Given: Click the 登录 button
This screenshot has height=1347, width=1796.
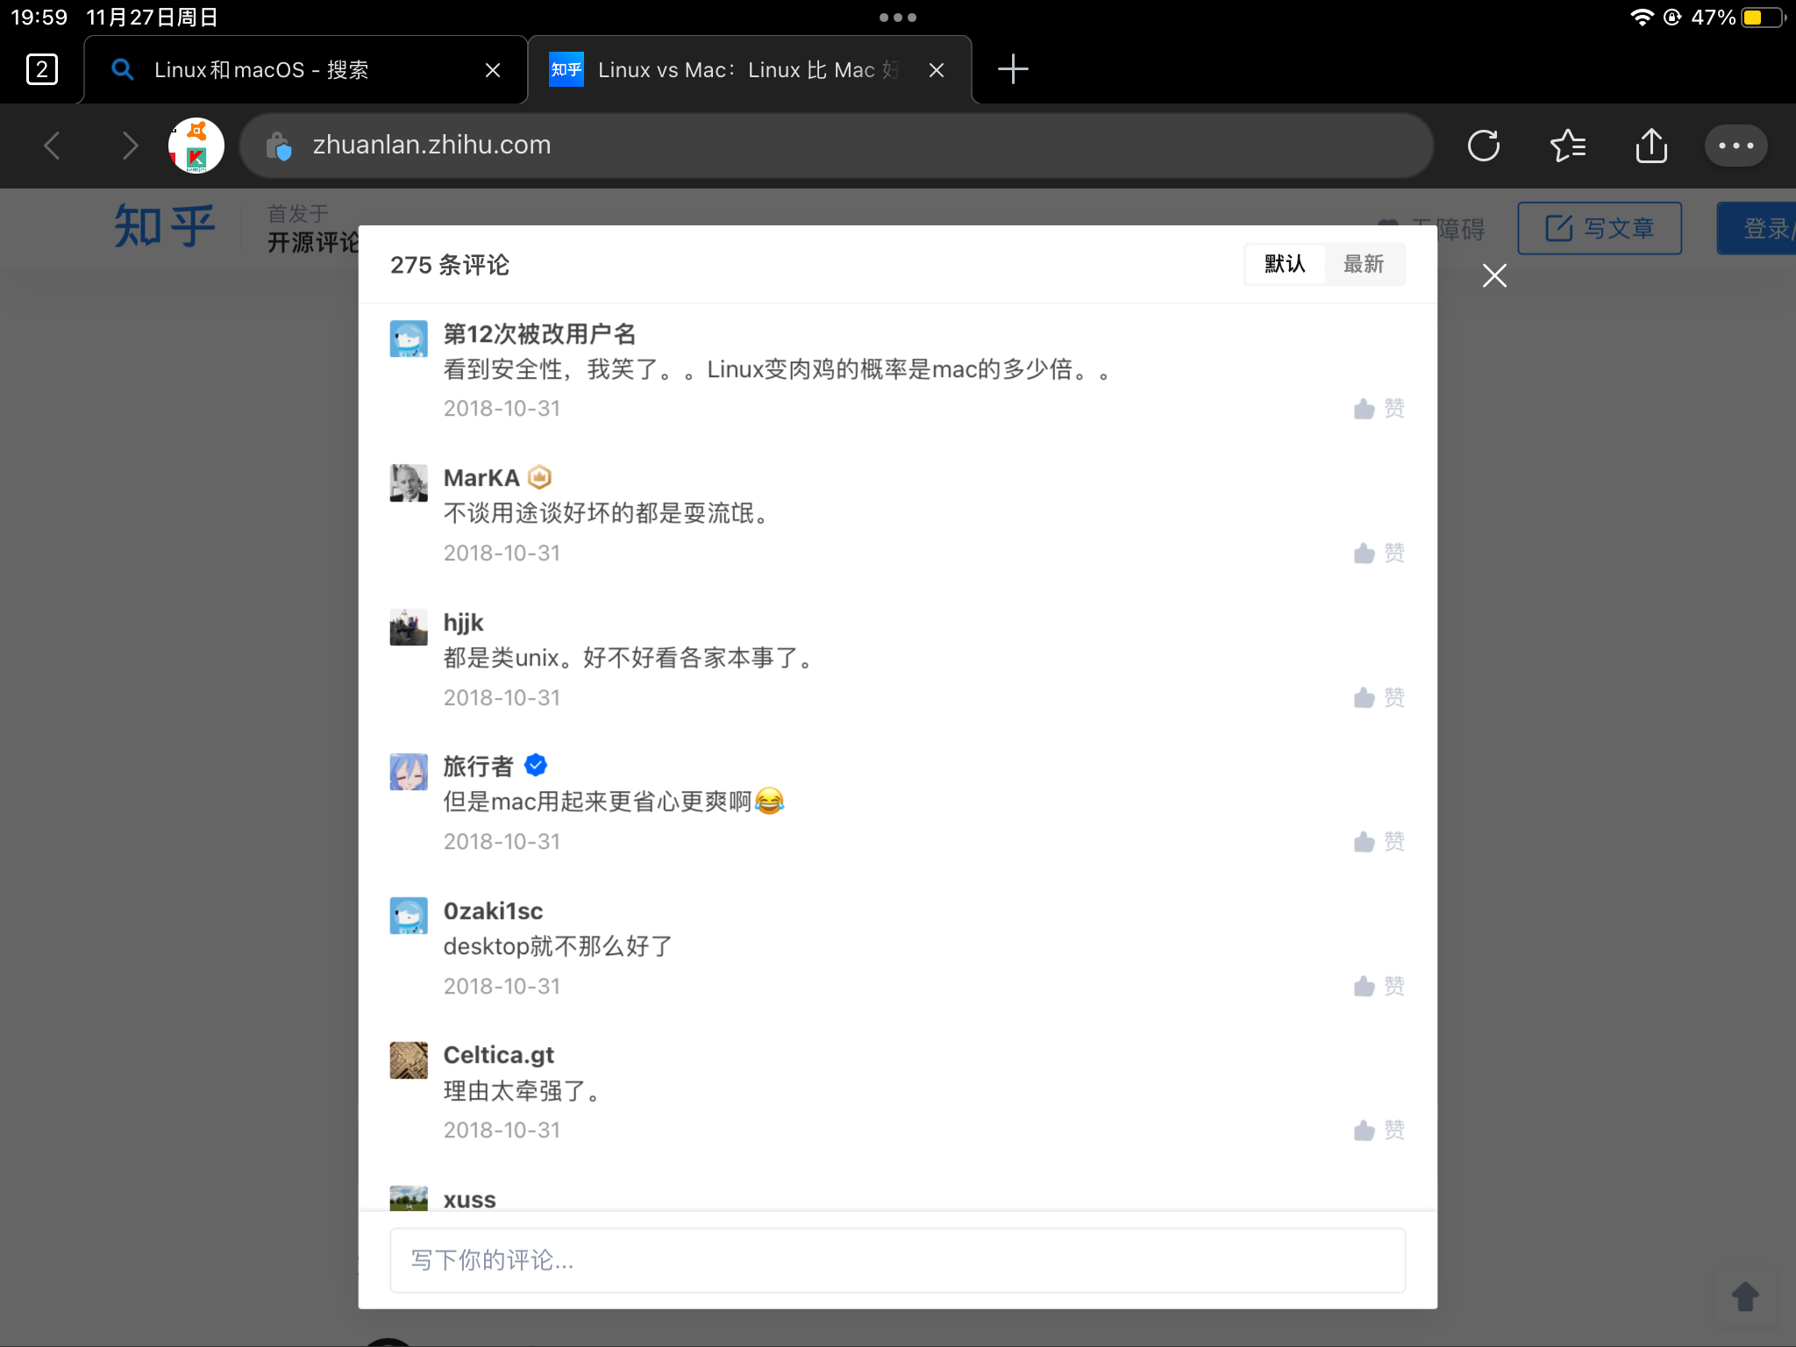Looking at the screenshot, I should tap(1764, 228).
